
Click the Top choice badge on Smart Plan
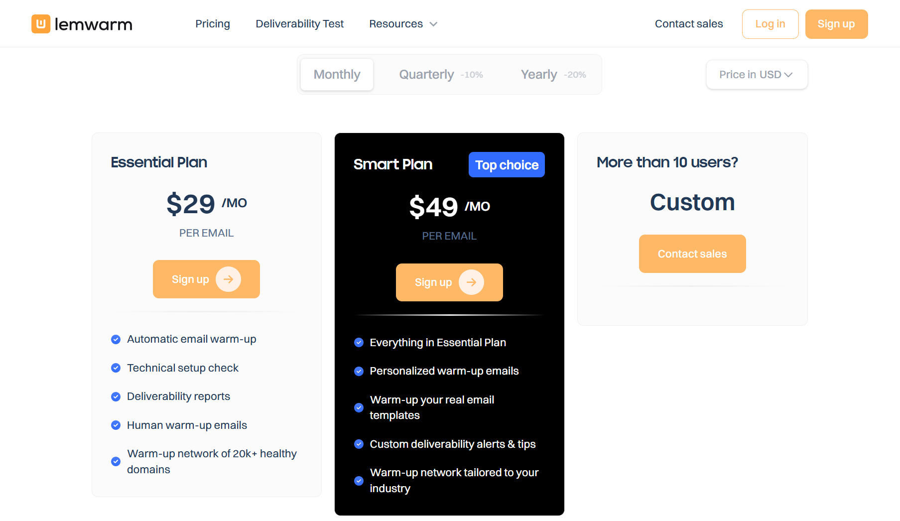point(507,164)
